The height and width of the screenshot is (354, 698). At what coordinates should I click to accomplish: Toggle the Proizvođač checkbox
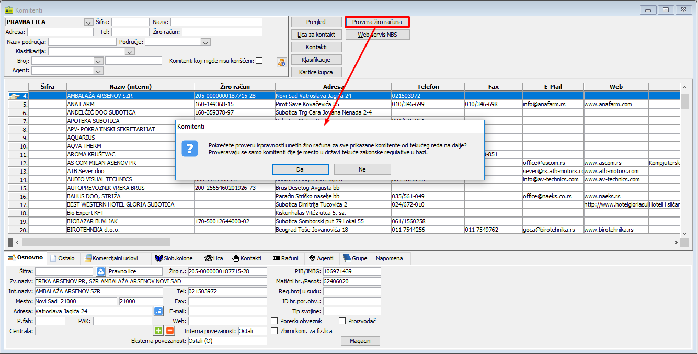[342, 321]
